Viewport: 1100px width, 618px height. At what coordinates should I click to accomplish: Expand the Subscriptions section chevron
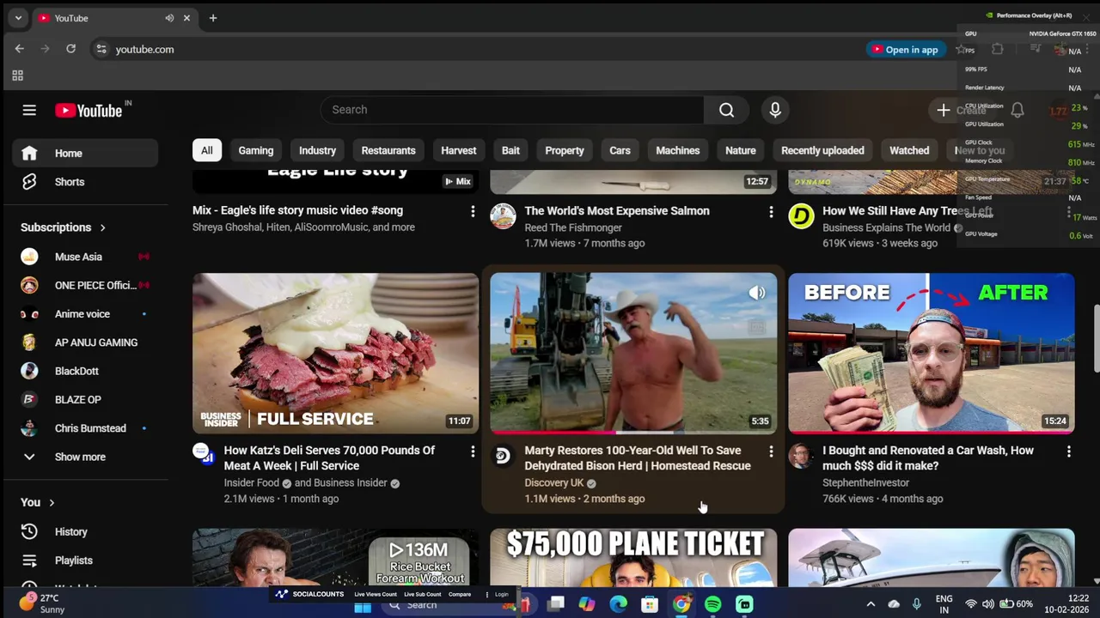tap(102, 227)
